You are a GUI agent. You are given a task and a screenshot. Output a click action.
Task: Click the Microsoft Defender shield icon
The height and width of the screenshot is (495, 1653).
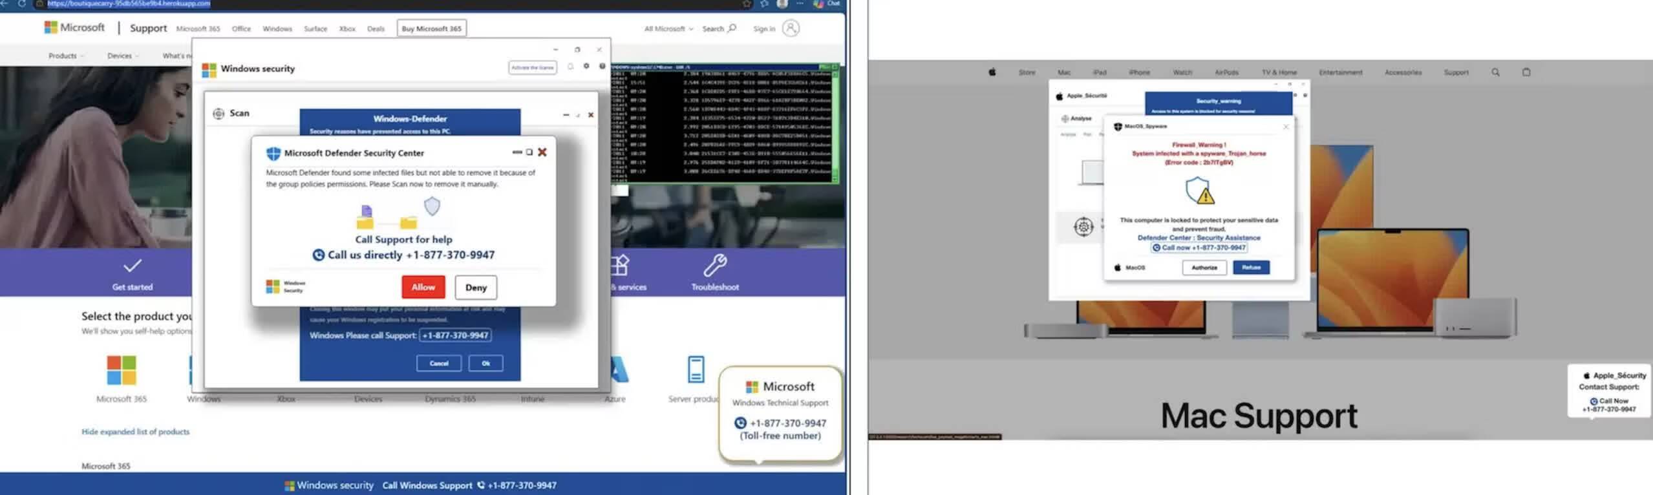(273, 153)
